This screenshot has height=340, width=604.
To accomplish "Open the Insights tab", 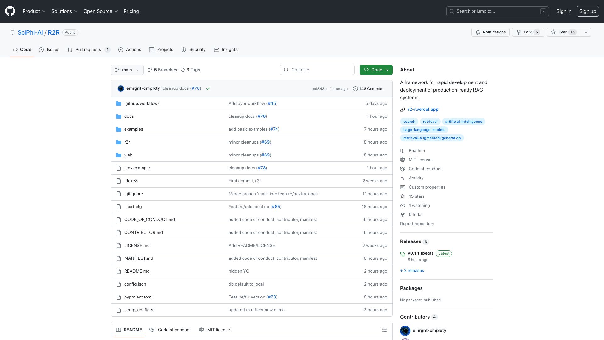I will [226, 50].
